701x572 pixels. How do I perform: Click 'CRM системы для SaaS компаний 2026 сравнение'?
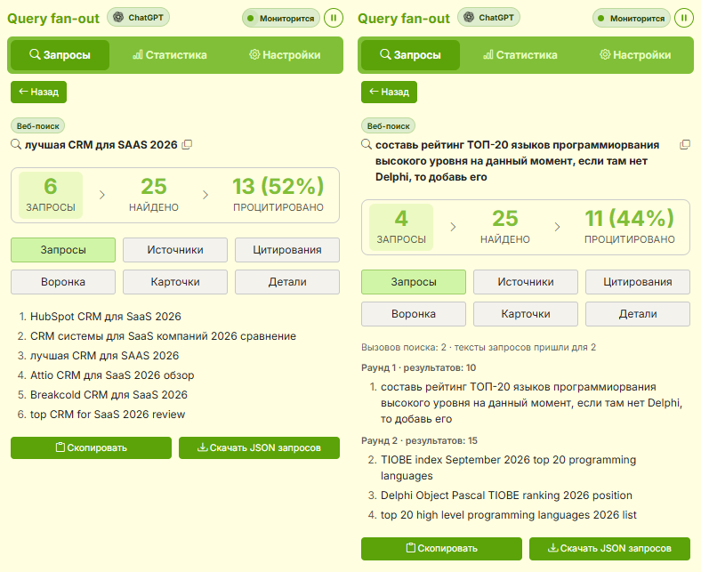tap(163, 336)
